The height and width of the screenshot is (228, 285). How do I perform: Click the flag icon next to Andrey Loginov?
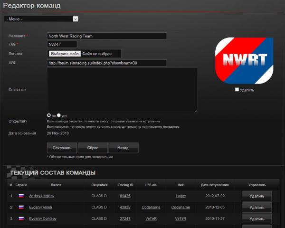(21, 196)
